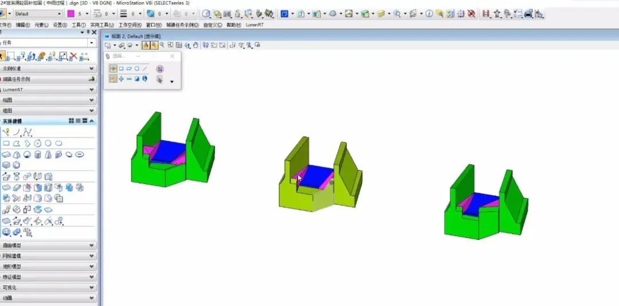Open the element information (i) tool

pos(429,14)
